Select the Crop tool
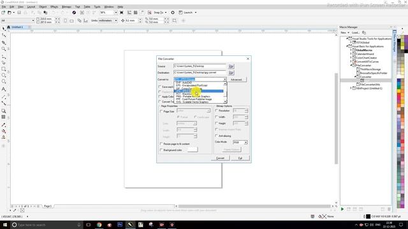The height and width of the screenshot is (229, 408). 4,43
